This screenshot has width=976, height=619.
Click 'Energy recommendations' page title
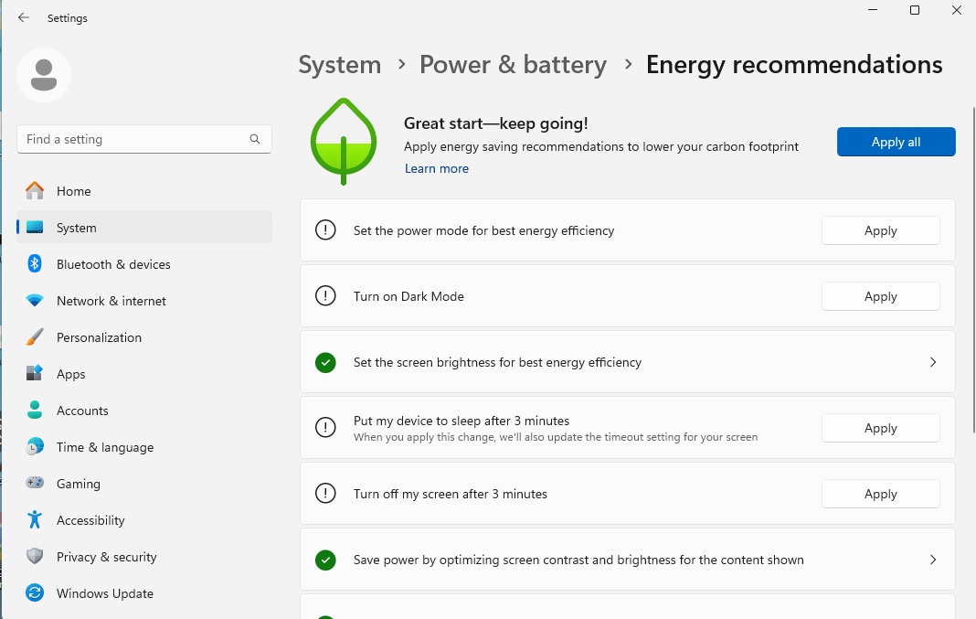tap(793, 65)
